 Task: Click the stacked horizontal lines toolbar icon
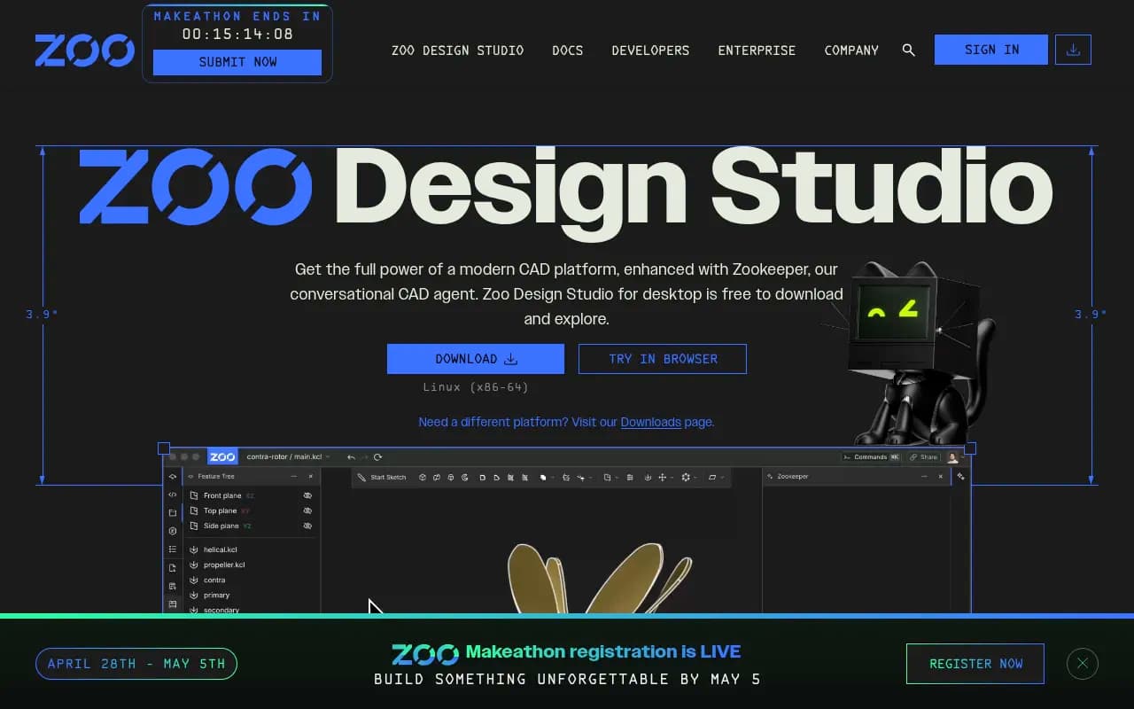(630, 477)
